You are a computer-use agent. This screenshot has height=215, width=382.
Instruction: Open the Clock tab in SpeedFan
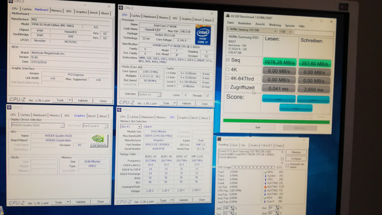coord(235,145)
